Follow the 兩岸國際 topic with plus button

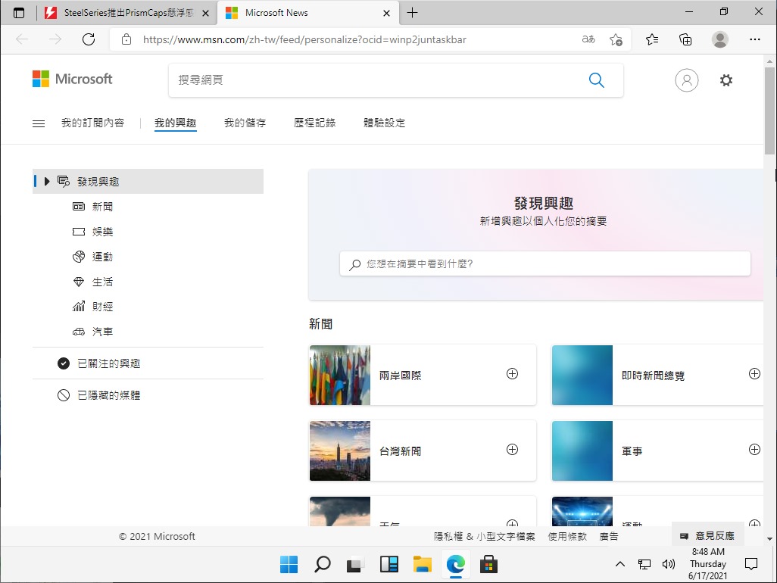(512, 374)
